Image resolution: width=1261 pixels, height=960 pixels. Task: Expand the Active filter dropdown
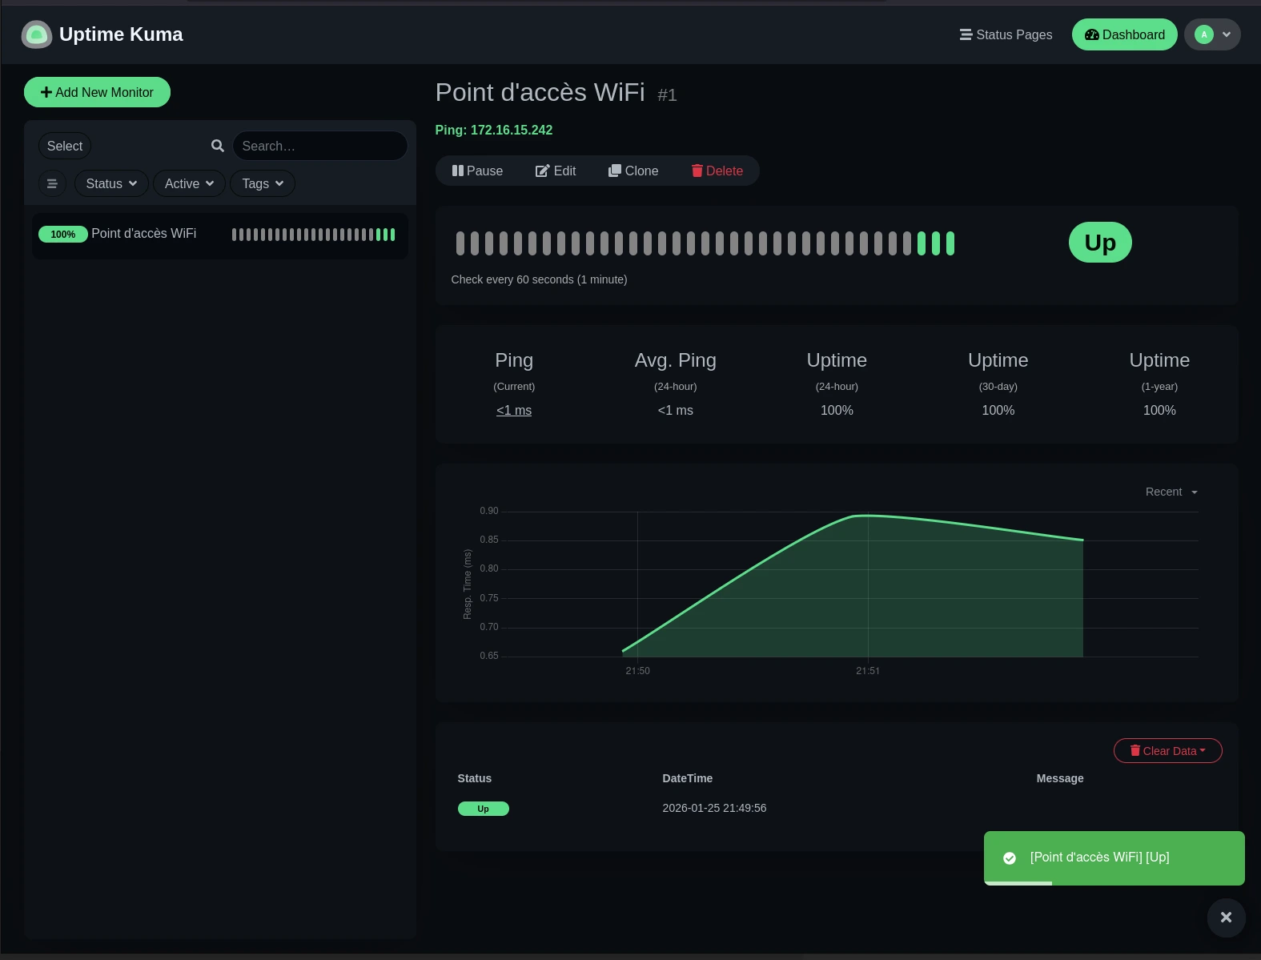189,183
